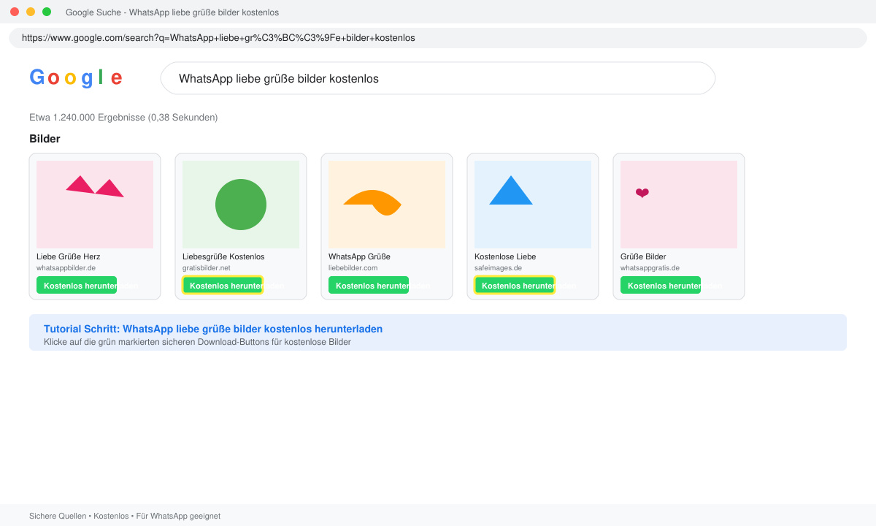Click download button under Liebe Grüße Herz
This screenshot has width=876, height=526.
(77, 285)
